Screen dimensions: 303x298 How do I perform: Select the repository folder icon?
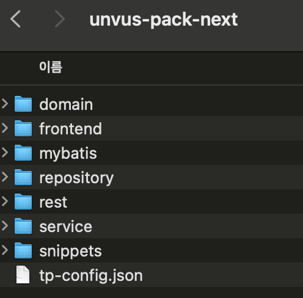23,177
